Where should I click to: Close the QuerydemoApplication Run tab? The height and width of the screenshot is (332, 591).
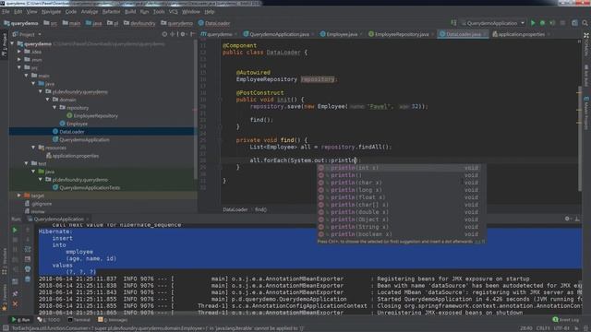[x=88, y=219]
